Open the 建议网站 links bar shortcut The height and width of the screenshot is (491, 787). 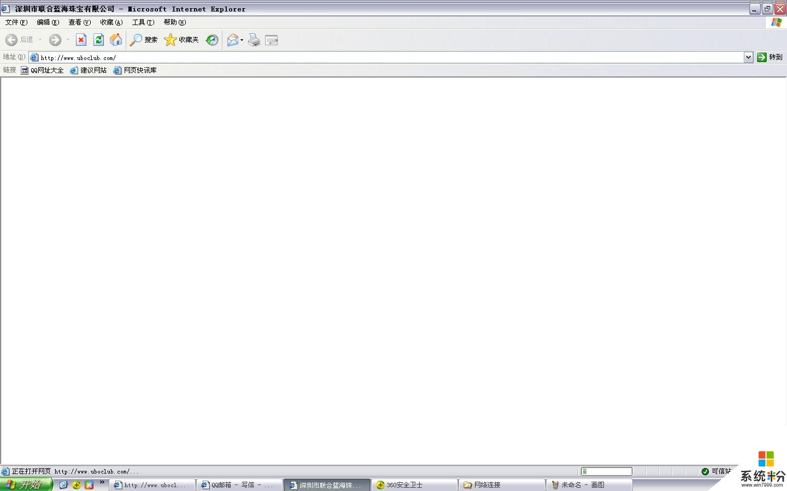coord(89,70)
